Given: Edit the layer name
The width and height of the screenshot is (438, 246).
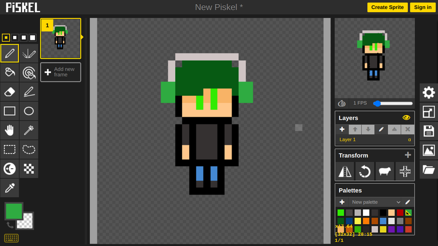Looking at the screenshot, I should (381, 129).
